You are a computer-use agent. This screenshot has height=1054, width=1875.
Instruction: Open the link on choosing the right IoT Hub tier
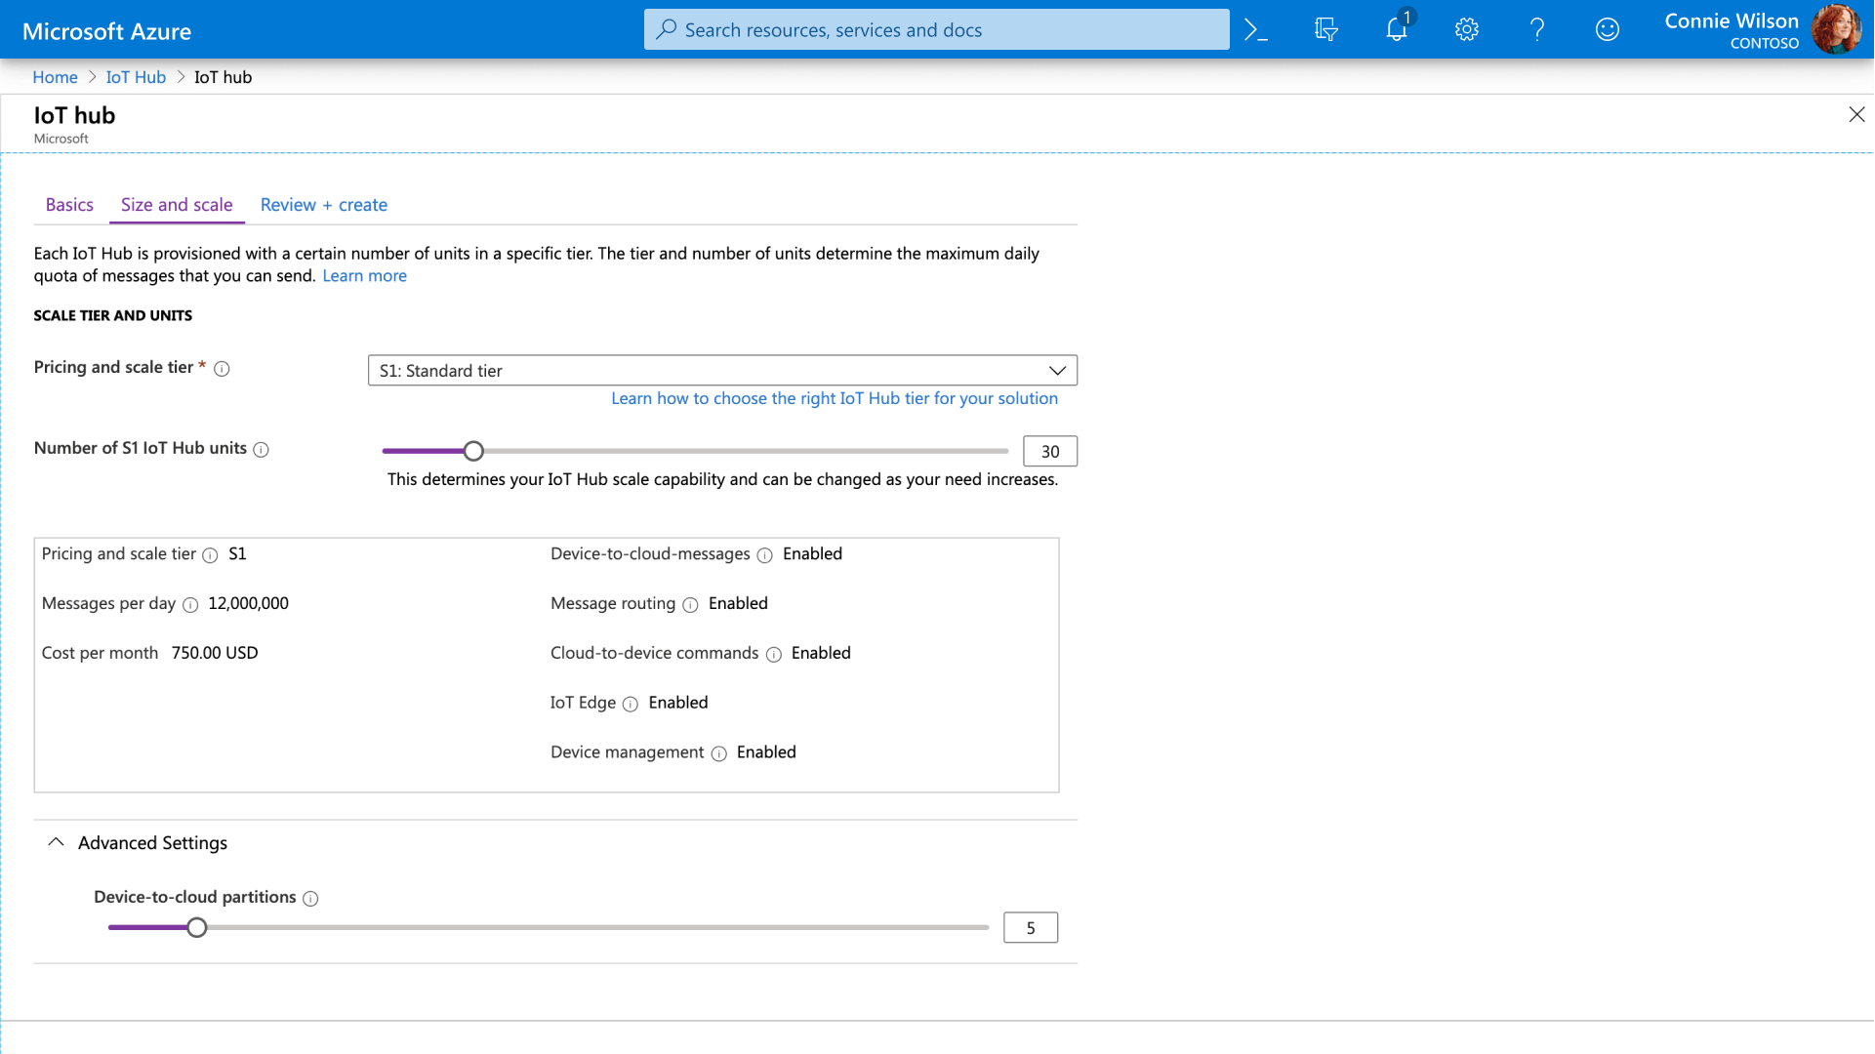pyautogui.click(x=835, y=398)
